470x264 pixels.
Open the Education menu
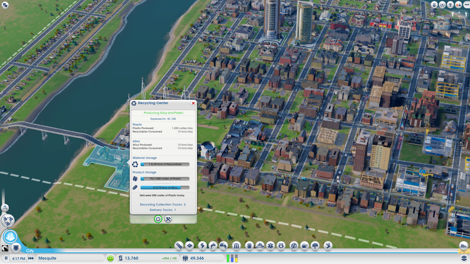294,246
